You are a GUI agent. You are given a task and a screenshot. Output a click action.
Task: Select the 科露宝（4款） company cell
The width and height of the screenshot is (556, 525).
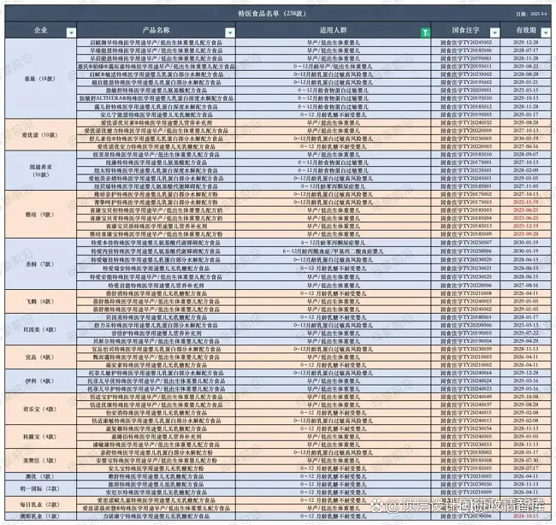coord(41,437)
